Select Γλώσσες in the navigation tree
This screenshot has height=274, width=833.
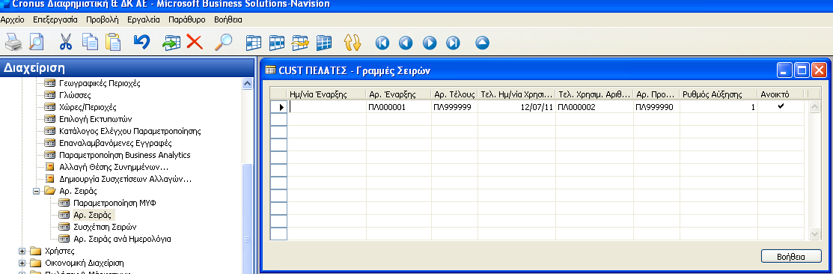click(x=75, y=96)
